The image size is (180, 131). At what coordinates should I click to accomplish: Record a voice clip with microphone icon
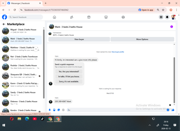click(50, 110)
